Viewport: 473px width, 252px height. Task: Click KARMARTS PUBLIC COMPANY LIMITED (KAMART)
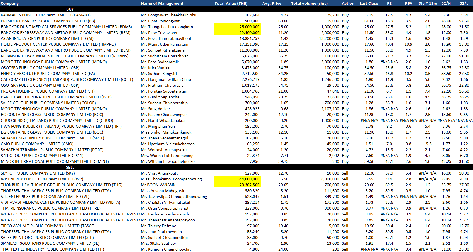46,15
